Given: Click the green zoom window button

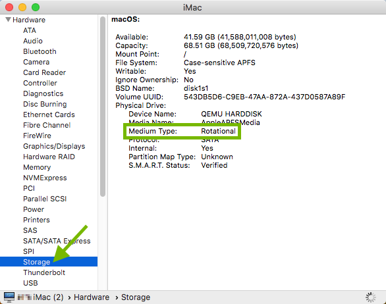Looking at the screenshot, I should [36, 7].
